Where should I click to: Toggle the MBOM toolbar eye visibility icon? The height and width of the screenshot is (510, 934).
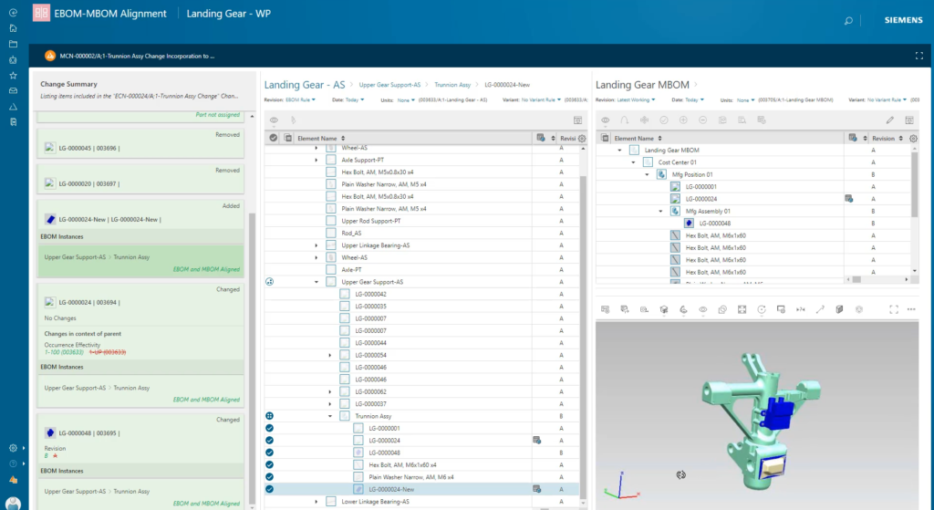pyautogui.click(x=606, y=120)
